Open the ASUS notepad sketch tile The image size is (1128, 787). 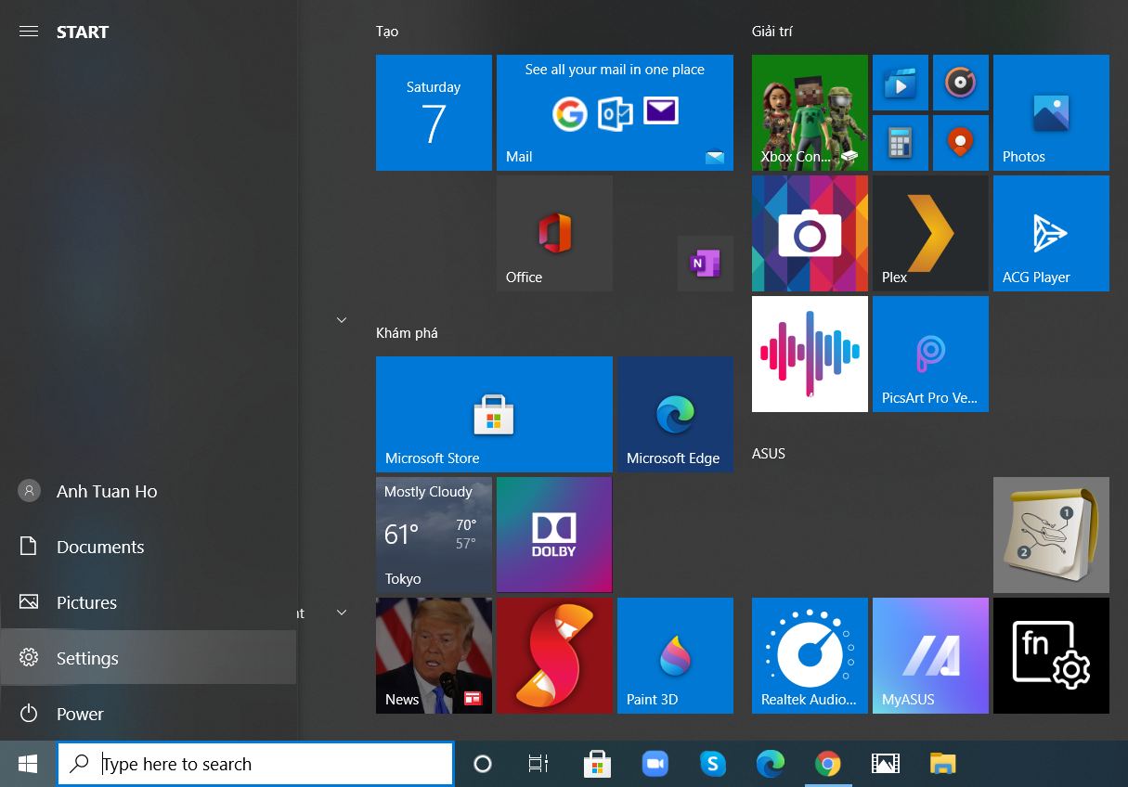(x=1051, y=535)
